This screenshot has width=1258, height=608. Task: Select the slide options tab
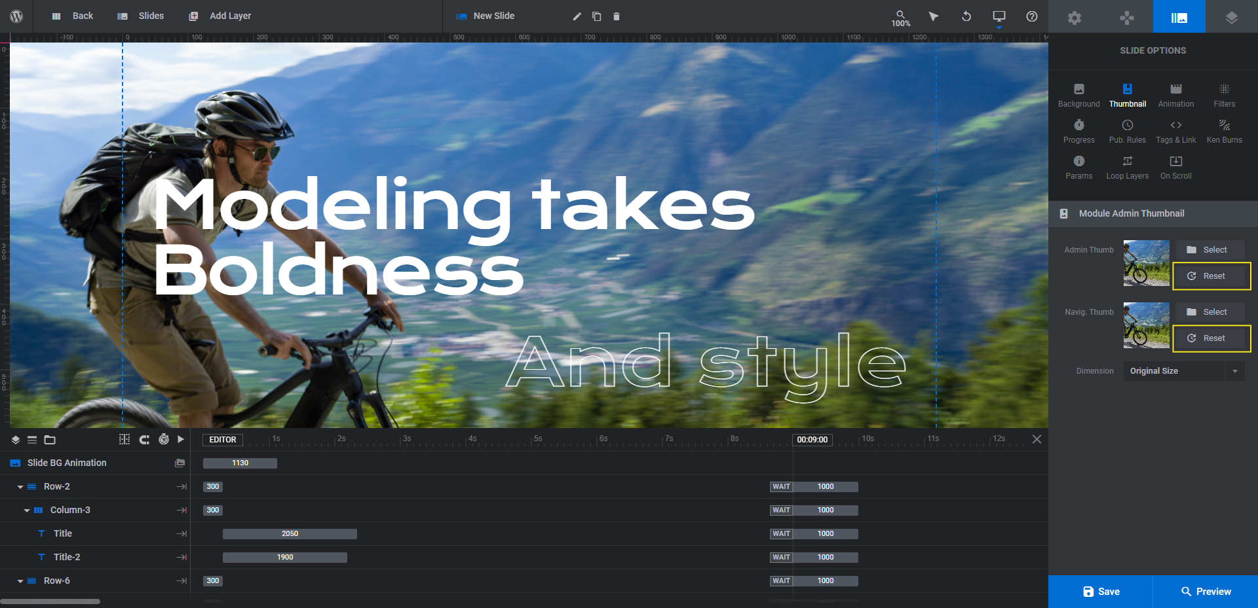pyautogui.click(x=1179, y=17)
